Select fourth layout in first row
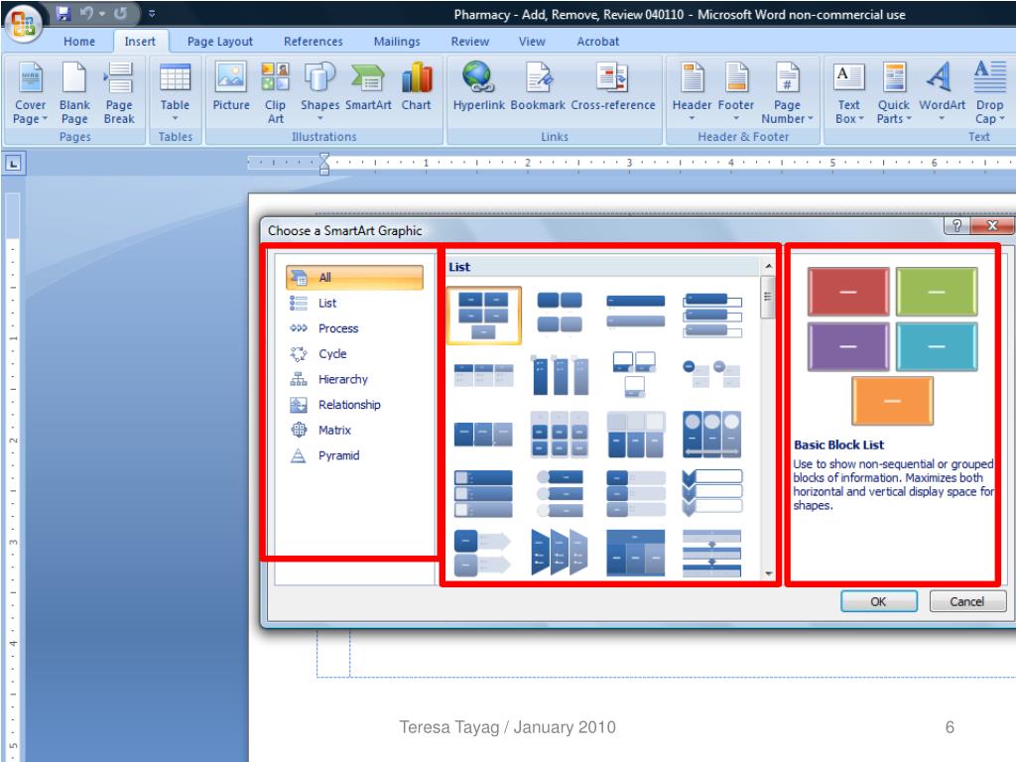 [711, 315]
